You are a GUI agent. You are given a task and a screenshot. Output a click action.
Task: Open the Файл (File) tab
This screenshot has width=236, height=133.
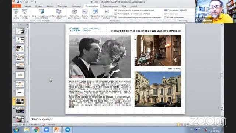tap(16, 6)
